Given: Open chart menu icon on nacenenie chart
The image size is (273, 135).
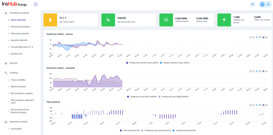Looking at the screenshot, I should pyautogui.click(x=266, y=71).
